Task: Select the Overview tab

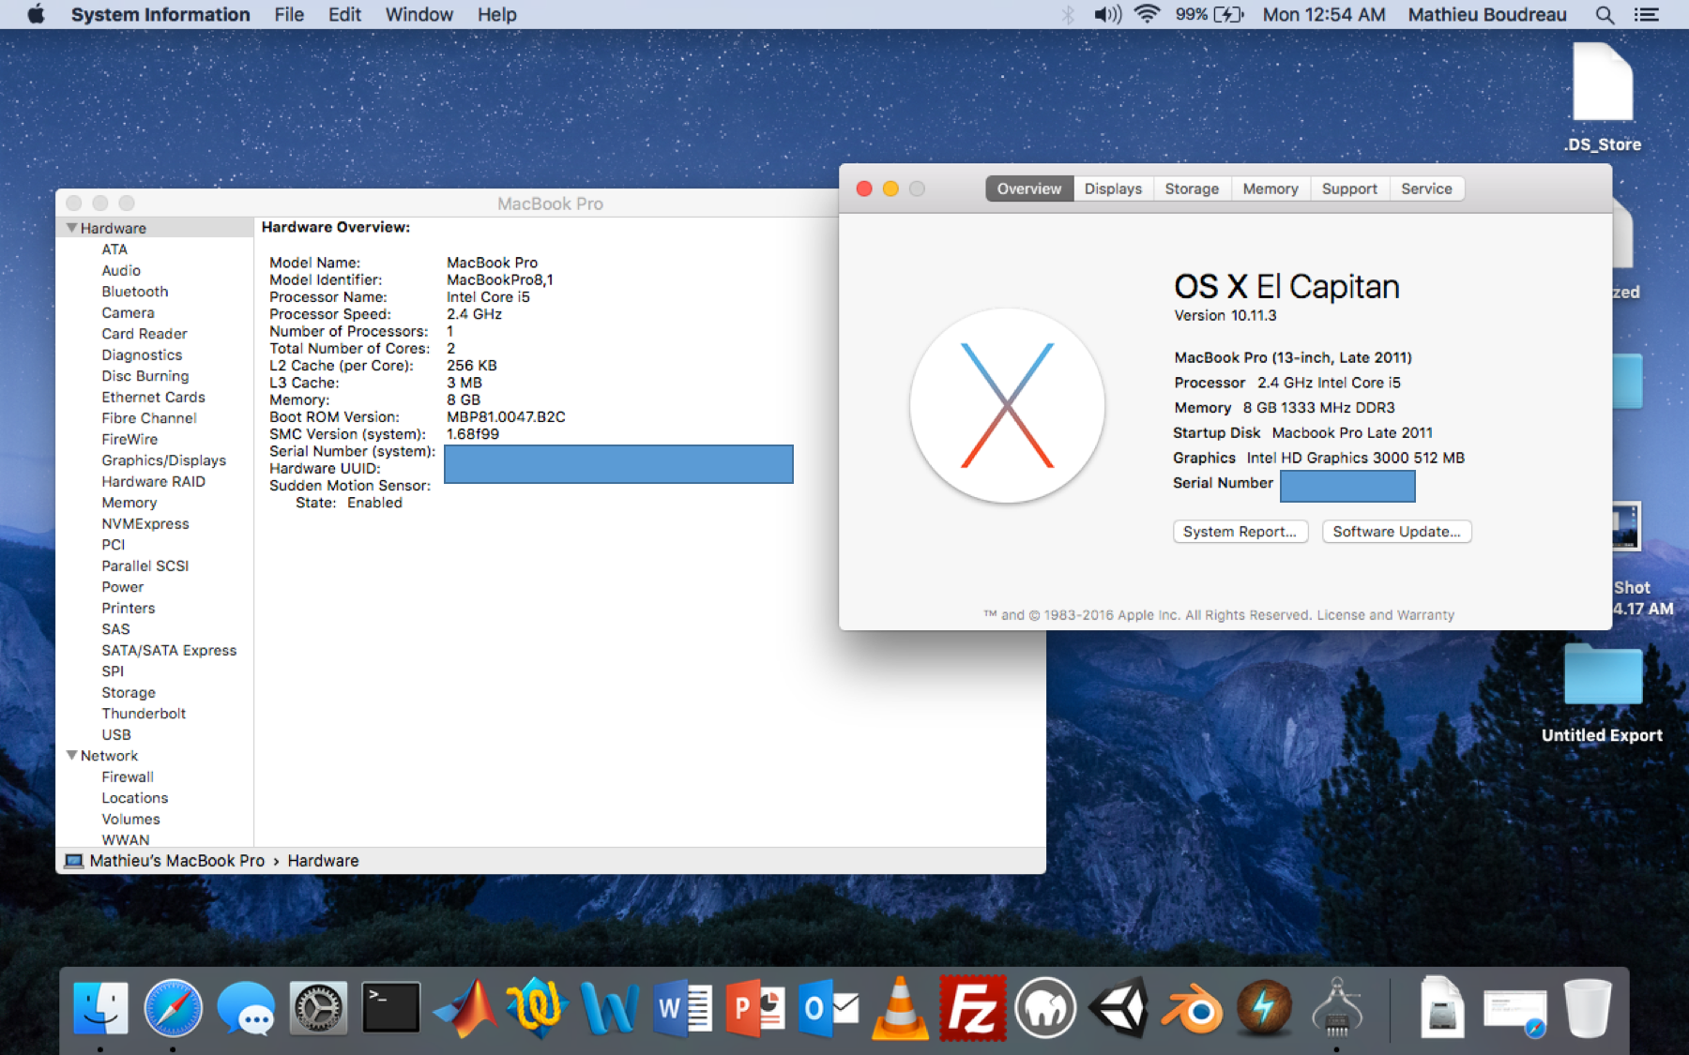Action: 1029,188
